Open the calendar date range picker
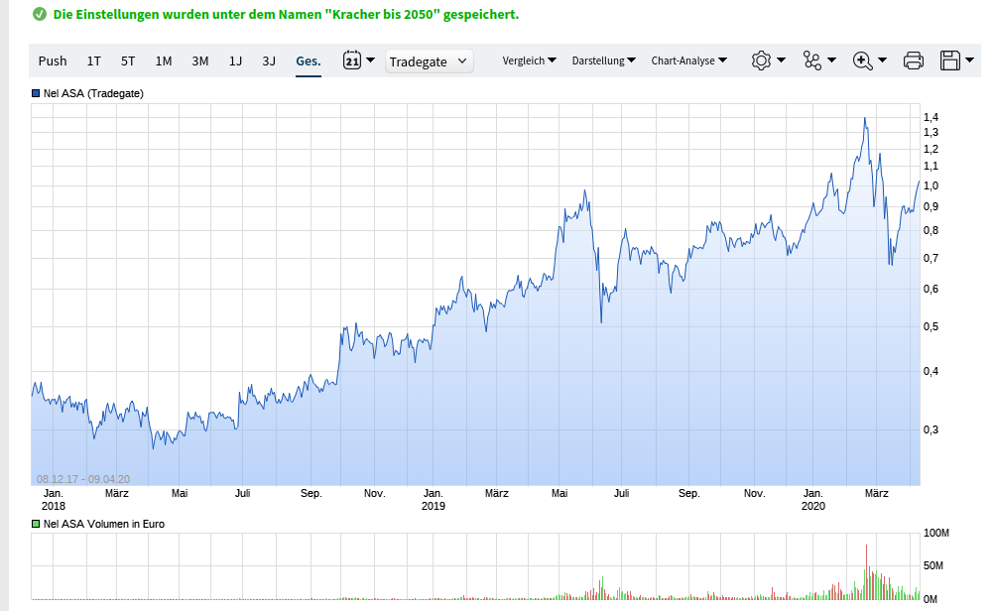This screenshot has height=611, width=993. (352, 61)
